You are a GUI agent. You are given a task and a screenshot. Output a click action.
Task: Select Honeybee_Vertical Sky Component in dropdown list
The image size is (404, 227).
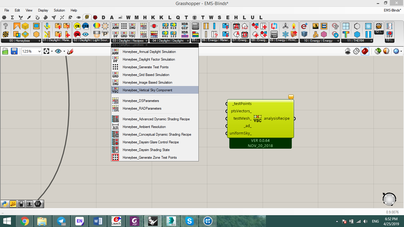[x=155, y=90]
